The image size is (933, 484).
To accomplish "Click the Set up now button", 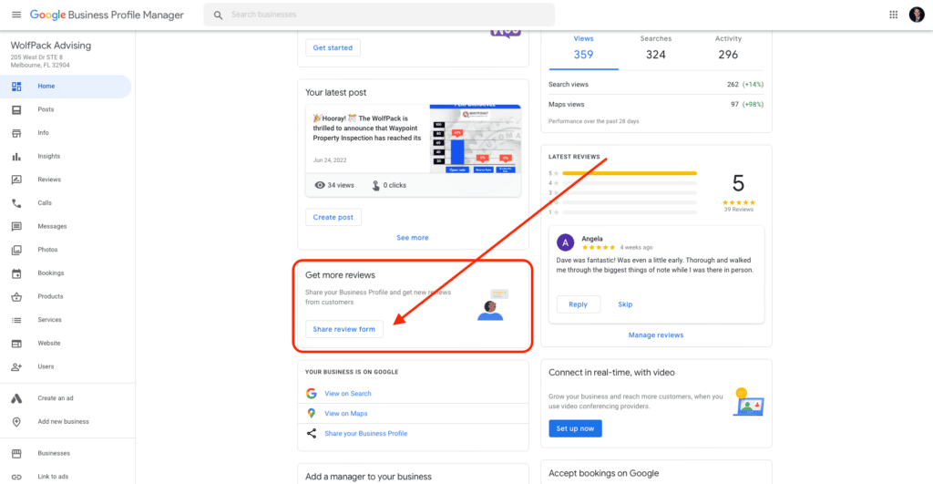I will pyautogui.click(x=575, y=428).
